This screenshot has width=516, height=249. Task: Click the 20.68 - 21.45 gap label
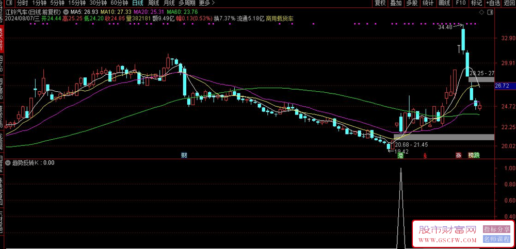(x=412, y=144)
